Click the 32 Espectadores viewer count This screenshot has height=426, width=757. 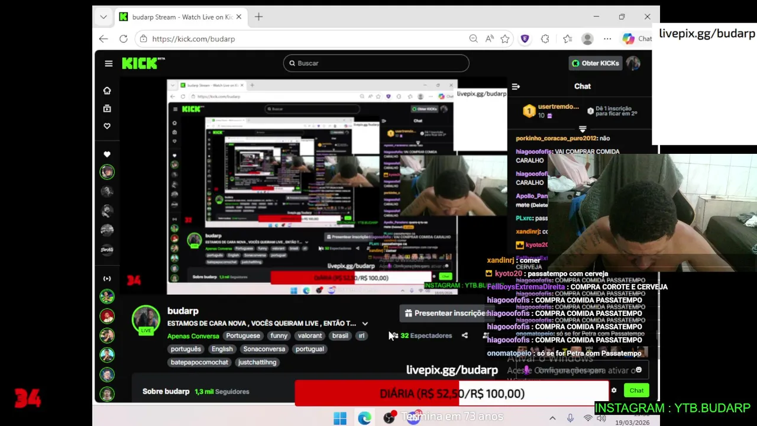click(426, 335)
